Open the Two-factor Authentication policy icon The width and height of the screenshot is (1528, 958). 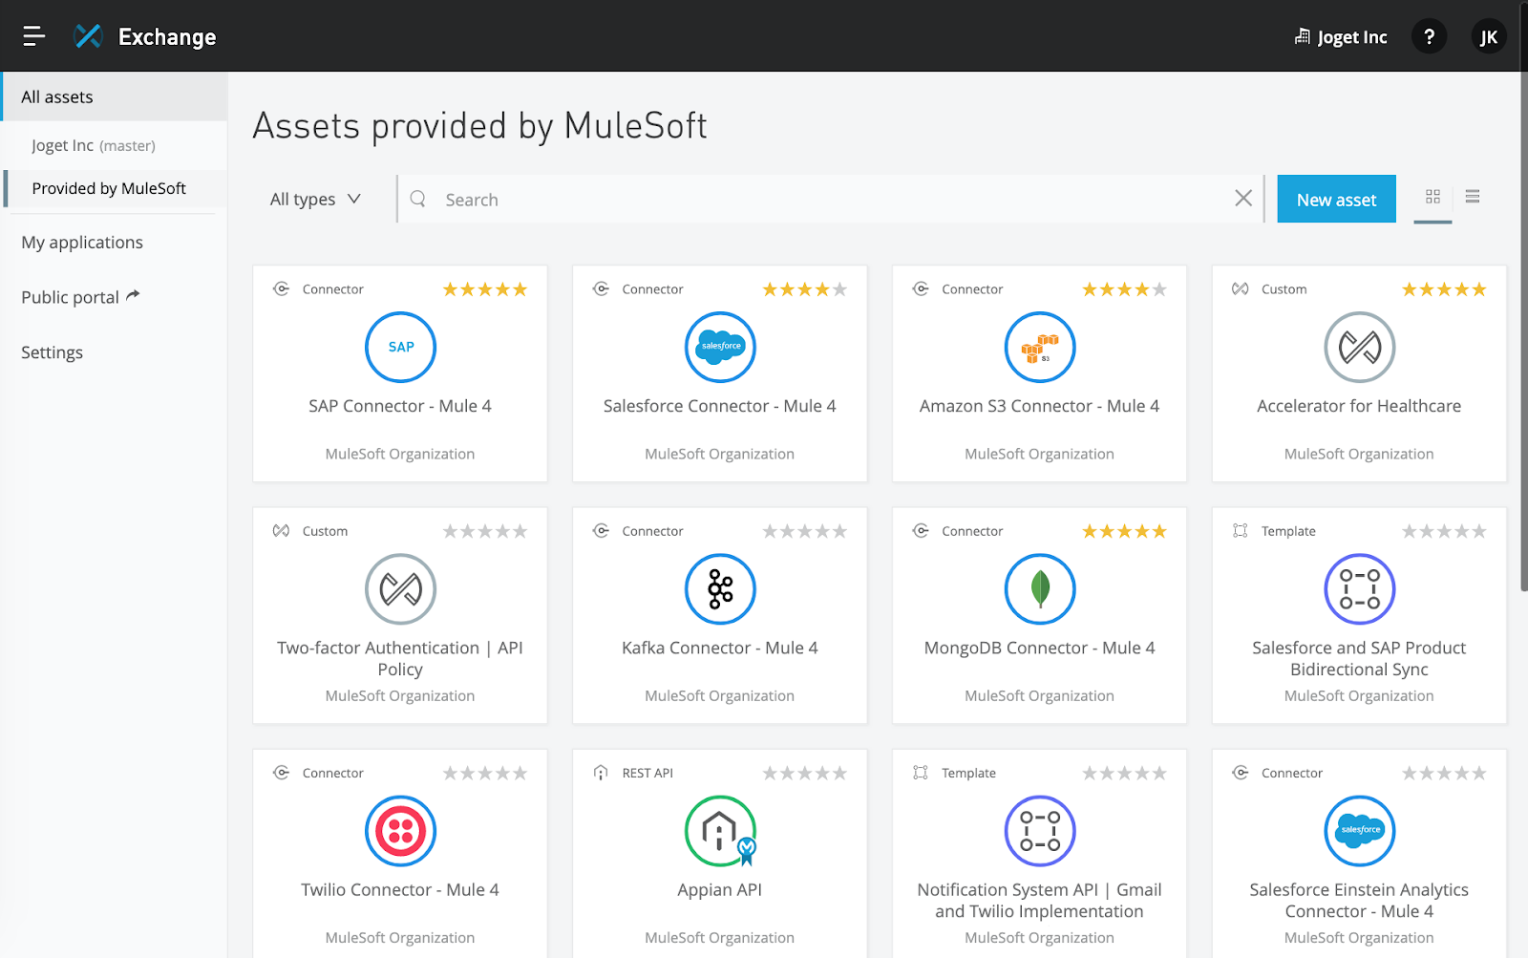tap(400, 588)
